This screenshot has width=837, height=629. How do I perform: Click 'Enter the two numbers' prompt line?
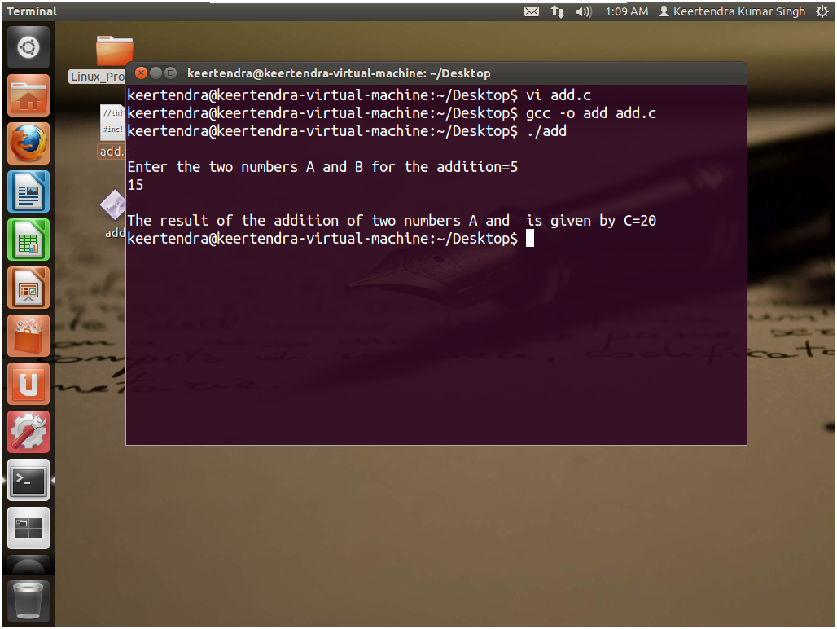pyautogui.click(x=322, y=167)
